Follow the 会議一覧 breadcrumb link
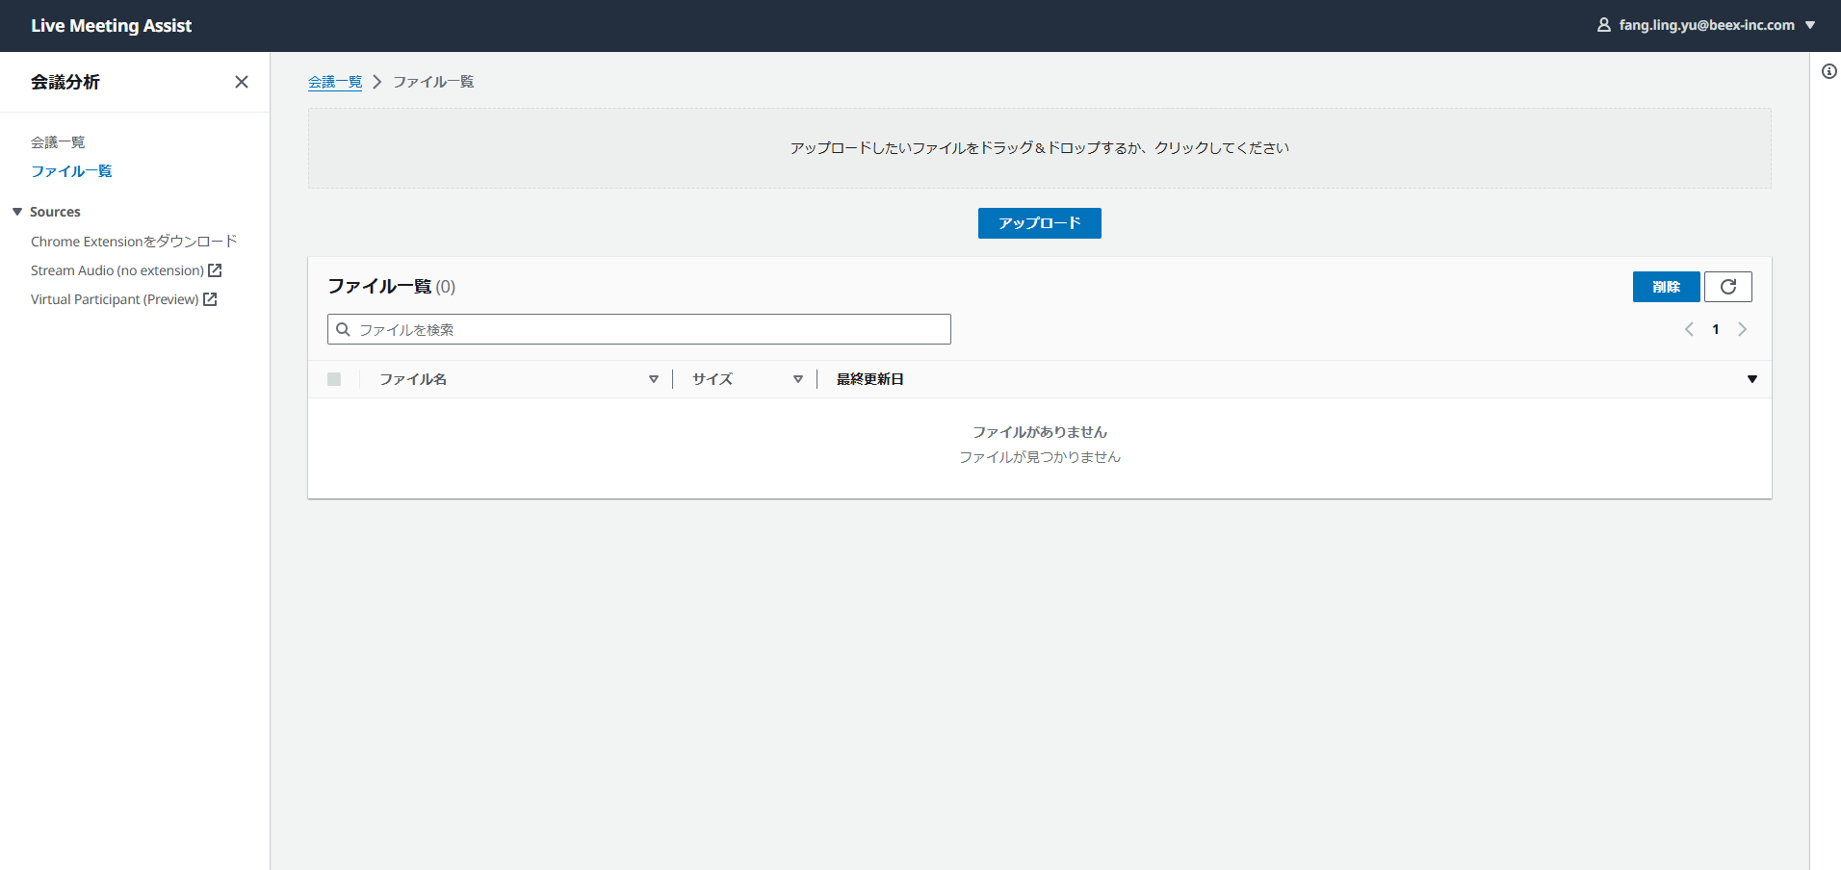 [335, 82]
